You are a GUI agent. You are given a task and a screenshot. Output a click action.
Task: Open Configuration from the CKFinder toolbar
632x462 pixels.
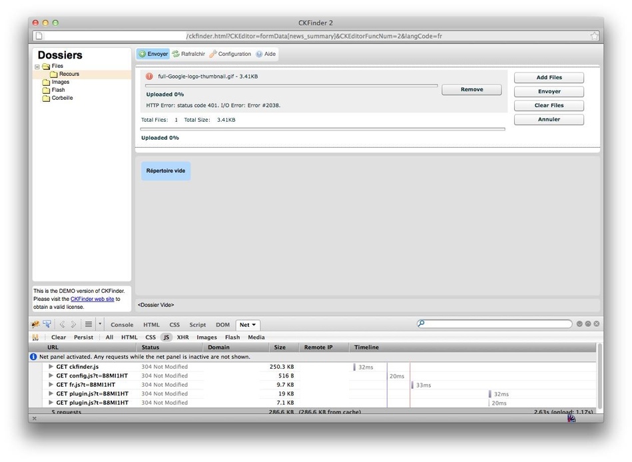(230, 54)
